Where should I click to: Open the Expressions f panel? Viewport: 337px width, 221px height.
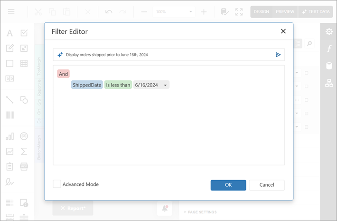329,49
